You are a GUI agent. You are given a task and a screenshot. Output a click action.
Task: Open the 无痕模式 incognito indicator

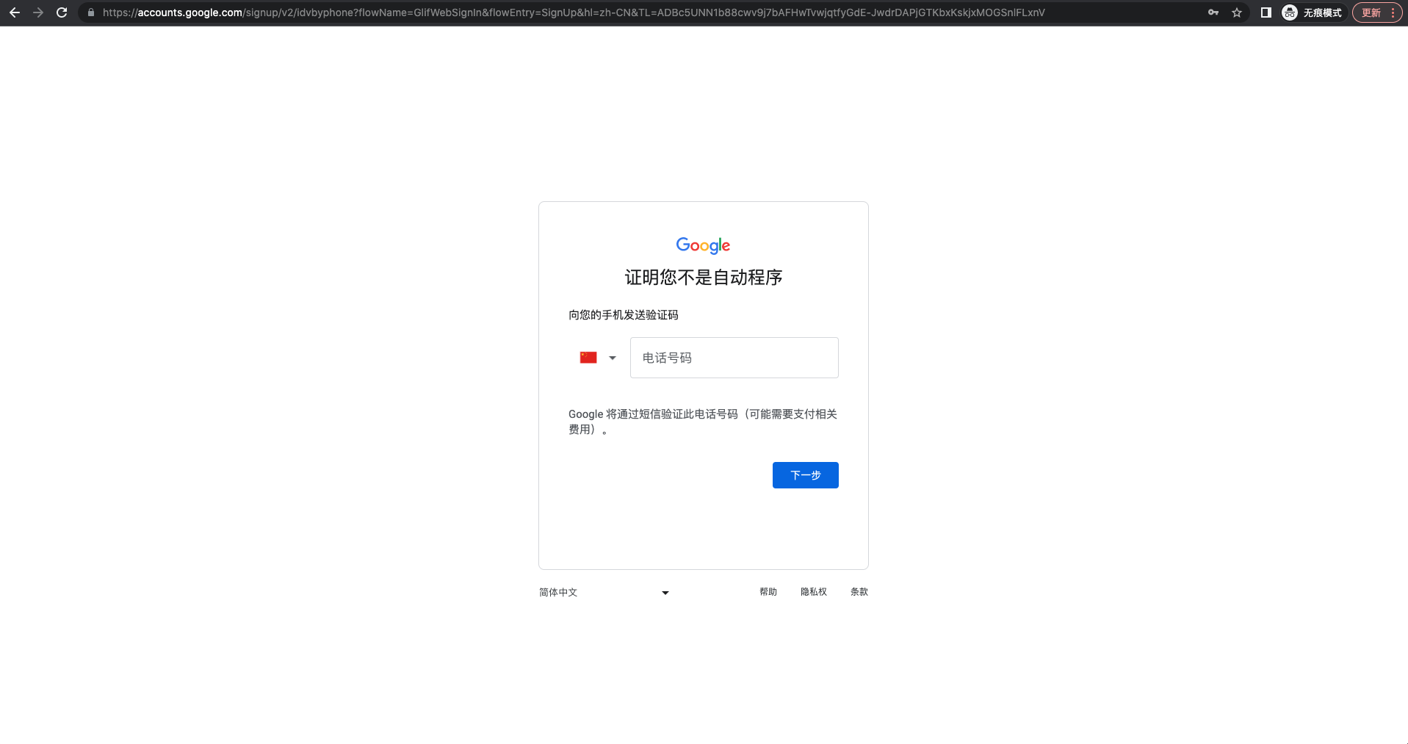point(1313,12)
